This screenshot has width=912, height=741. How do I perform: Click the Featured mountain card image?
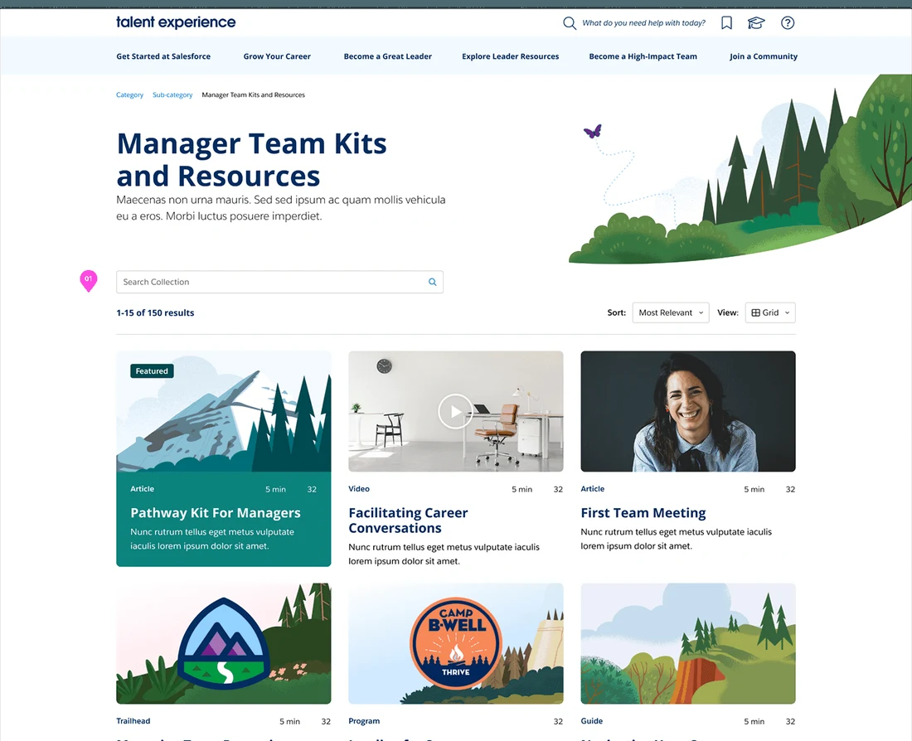point(223,411)
